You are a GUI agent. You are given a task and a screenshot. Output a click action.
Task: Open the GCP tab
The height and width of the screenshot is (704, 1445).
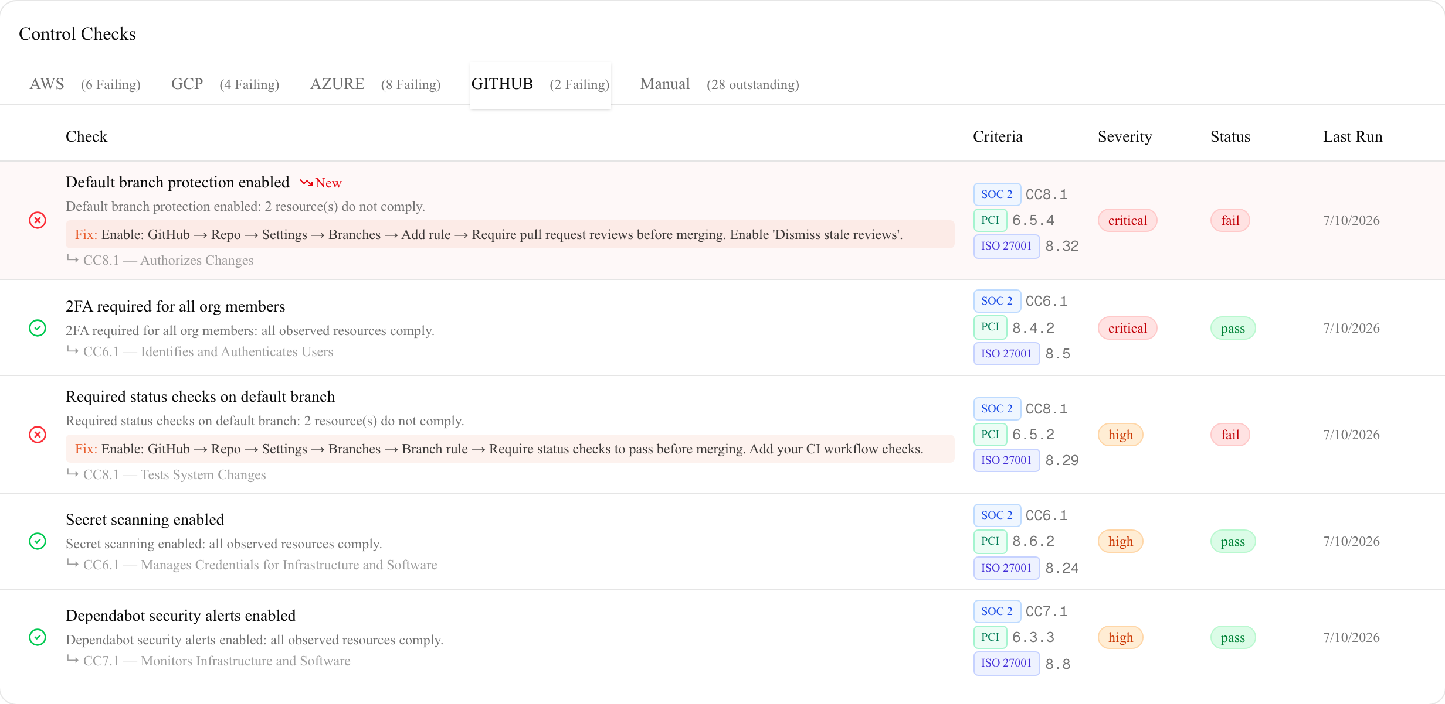tap(225, 84)
